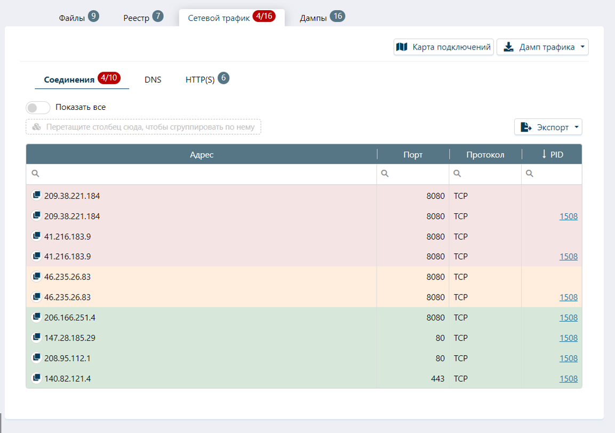Screen dimensions: 615x433
Task: Click the map icon of Карта подключений
Action: 402,47
